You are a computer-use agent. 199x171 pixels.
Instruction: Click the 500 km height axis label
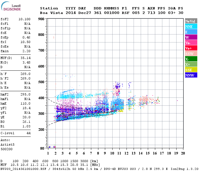pos(41,82)
